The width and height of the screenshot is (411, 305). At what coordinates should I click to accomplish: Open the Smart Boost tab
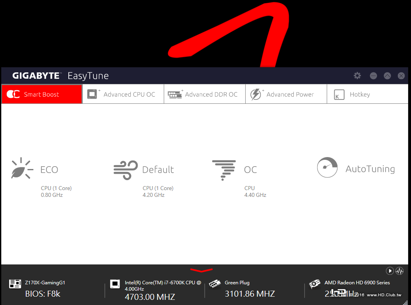tap(42, 94)
